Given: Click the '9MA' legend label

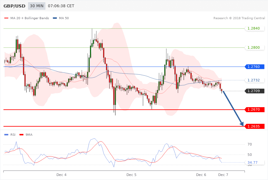Looking at the screenshot, I should point(29,135).
